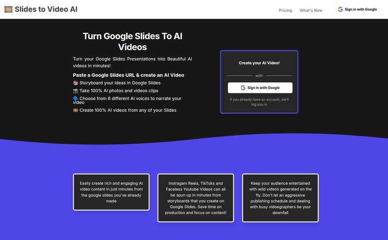Click the speaking head emoji beside Choose from 6 voices
The height and width of the screenshot is (240, 388).
click(76, 99)
